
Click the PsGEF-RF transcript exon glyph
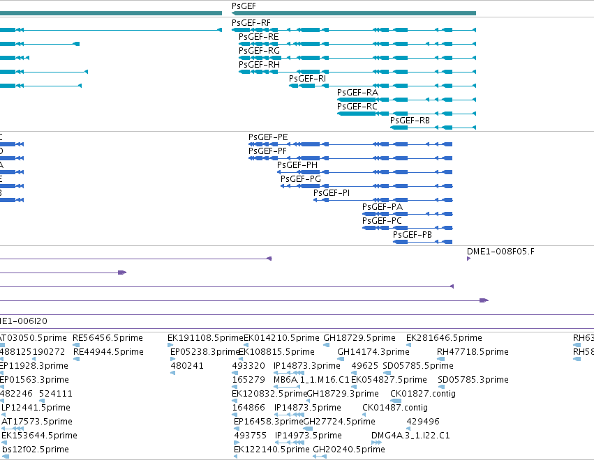pyautogui.click(x=354, y=30)
